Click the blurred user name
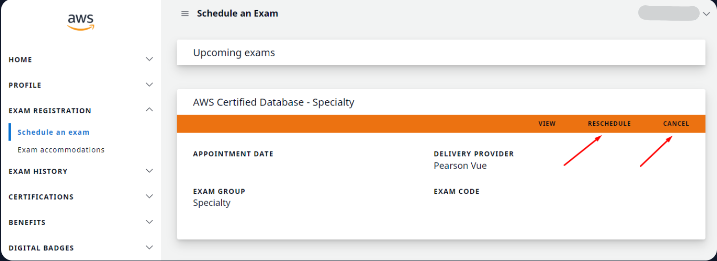 click(x=668, y=13)
